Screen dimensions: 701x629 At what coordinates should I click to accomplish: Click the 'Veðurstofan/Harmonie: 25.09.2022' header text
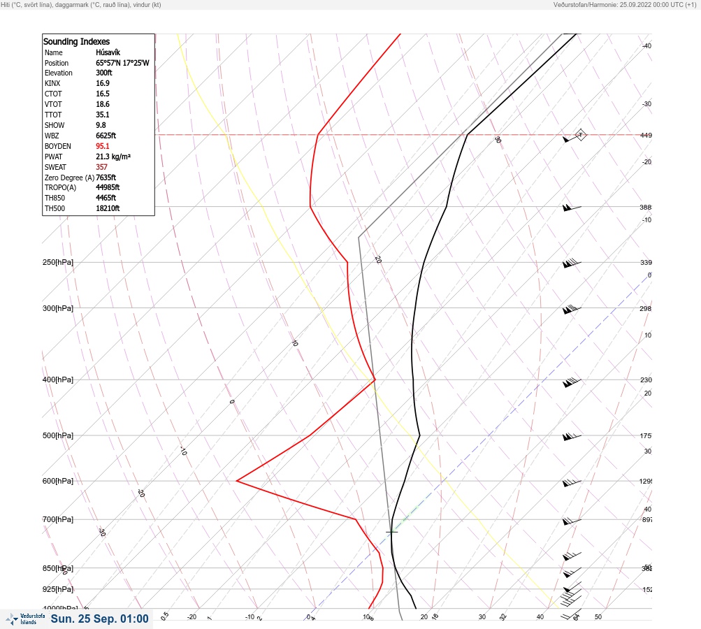pos(625,5)
